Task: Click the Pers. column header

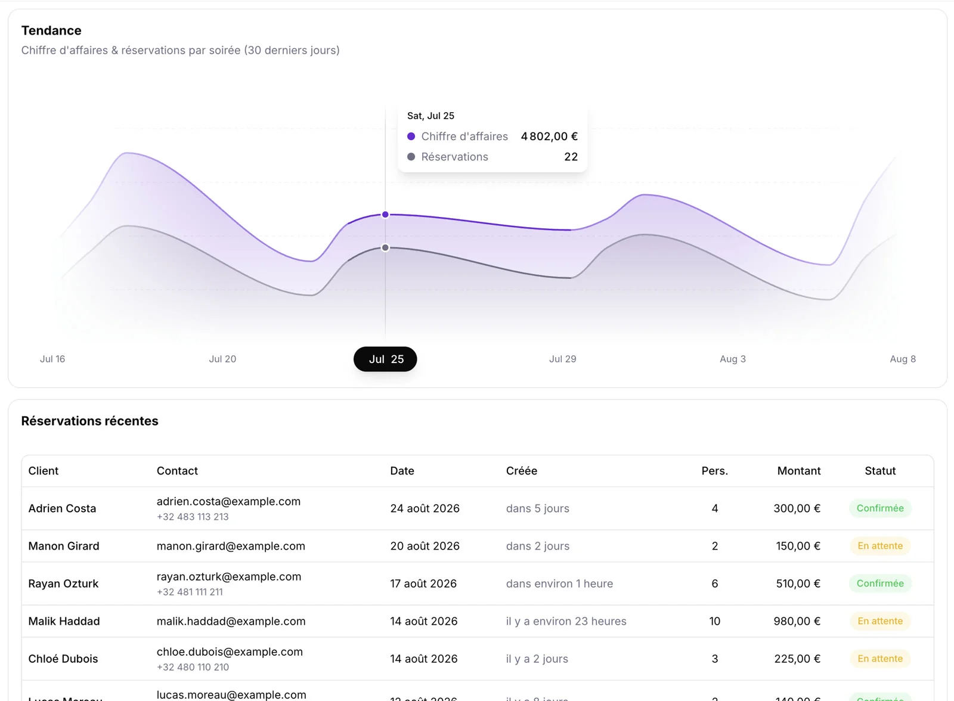Action: pos(715,471)
